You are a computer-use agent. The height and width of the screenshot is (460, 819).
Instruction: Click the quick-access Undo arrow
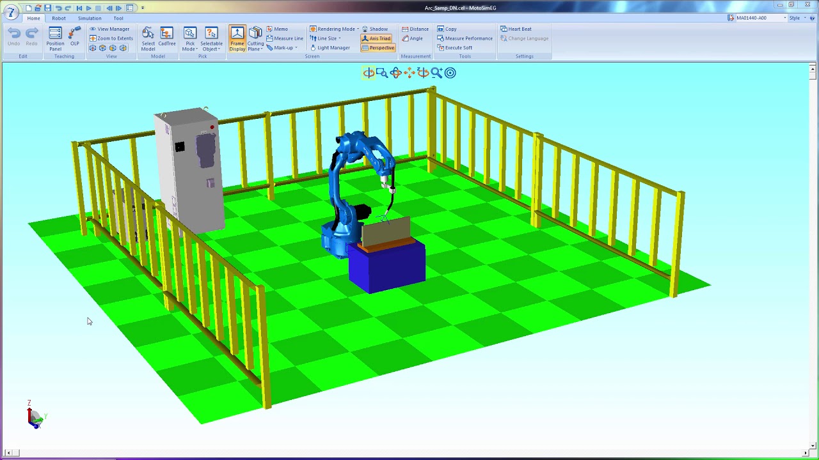click(x=58, y=8)
